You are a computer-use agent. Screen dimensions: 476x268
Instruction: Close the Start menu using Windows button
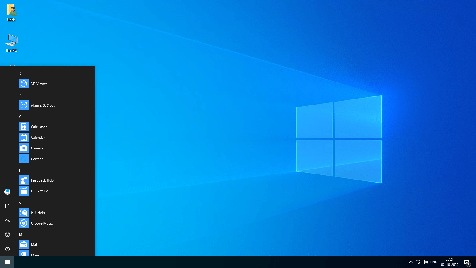pos(7,262)
